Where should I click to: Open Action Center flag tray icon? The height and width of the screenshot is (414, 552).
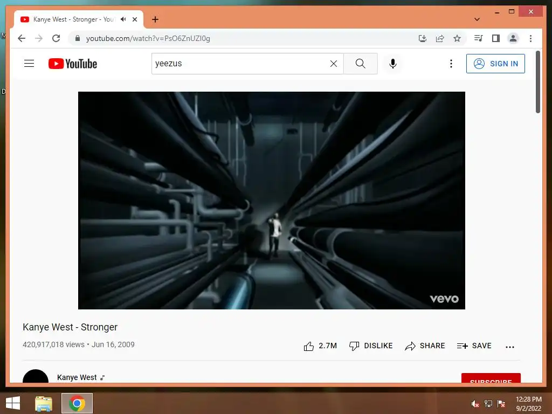(501, 404)
